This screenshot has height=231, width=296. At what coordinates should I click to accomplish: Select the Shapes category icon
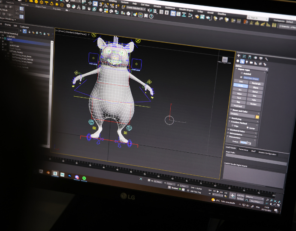(242, 62)
